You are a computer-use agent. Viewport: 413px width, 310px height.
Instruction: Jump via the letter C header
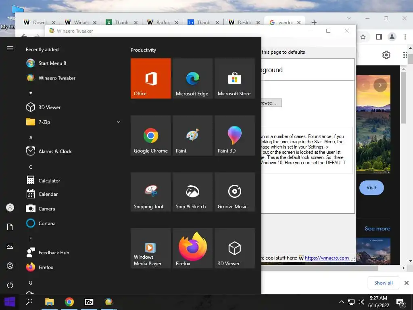pyautogui.click(x=31, y=167)
